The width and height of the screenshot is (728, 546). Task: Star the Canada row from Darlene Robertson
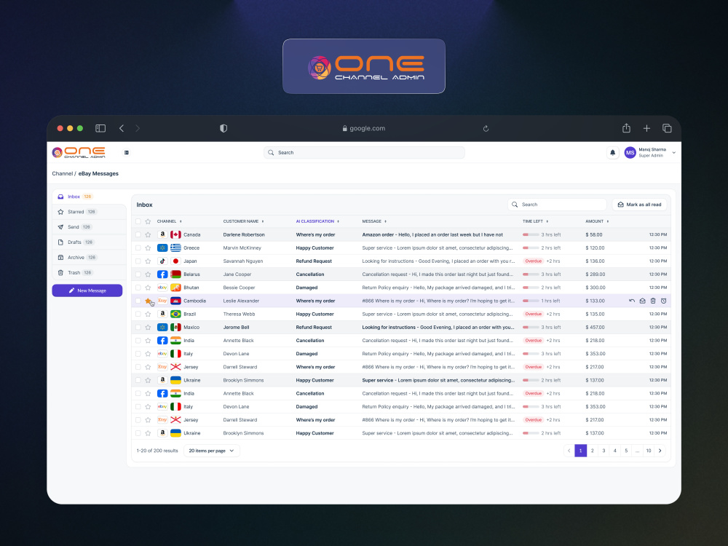[148, 235]
